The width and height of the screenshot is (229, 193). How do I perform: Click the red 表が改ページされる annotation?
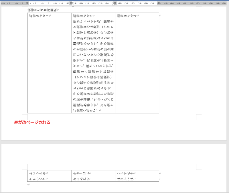point(32,122)
